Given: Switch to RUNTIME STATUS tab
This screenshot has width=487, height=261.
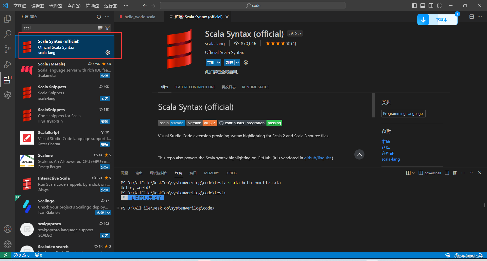Looking at the screenshot, I should coord(255,87).
